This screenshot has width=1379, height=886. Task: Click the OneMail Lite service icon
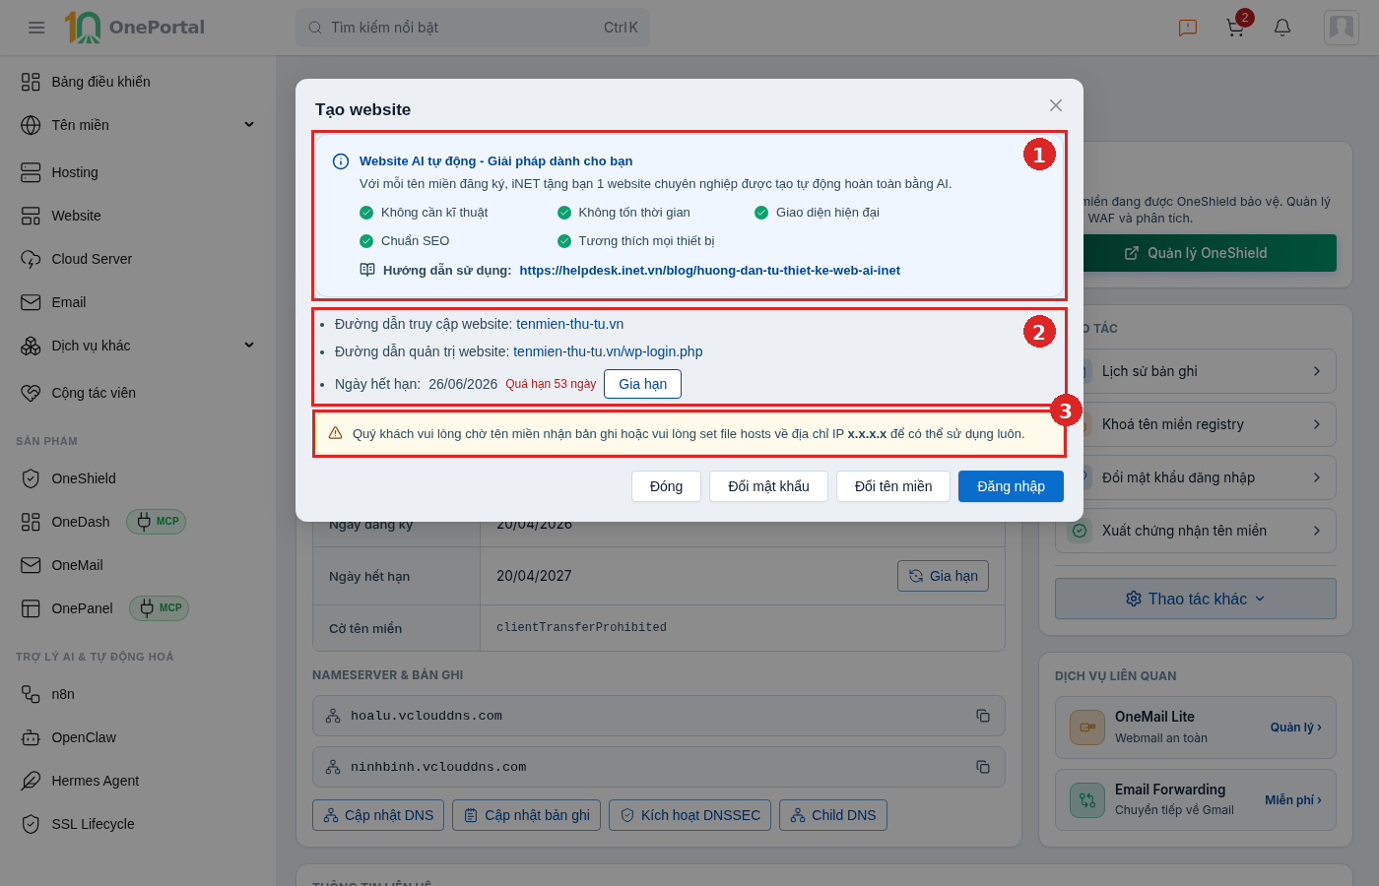[1087, 728]
